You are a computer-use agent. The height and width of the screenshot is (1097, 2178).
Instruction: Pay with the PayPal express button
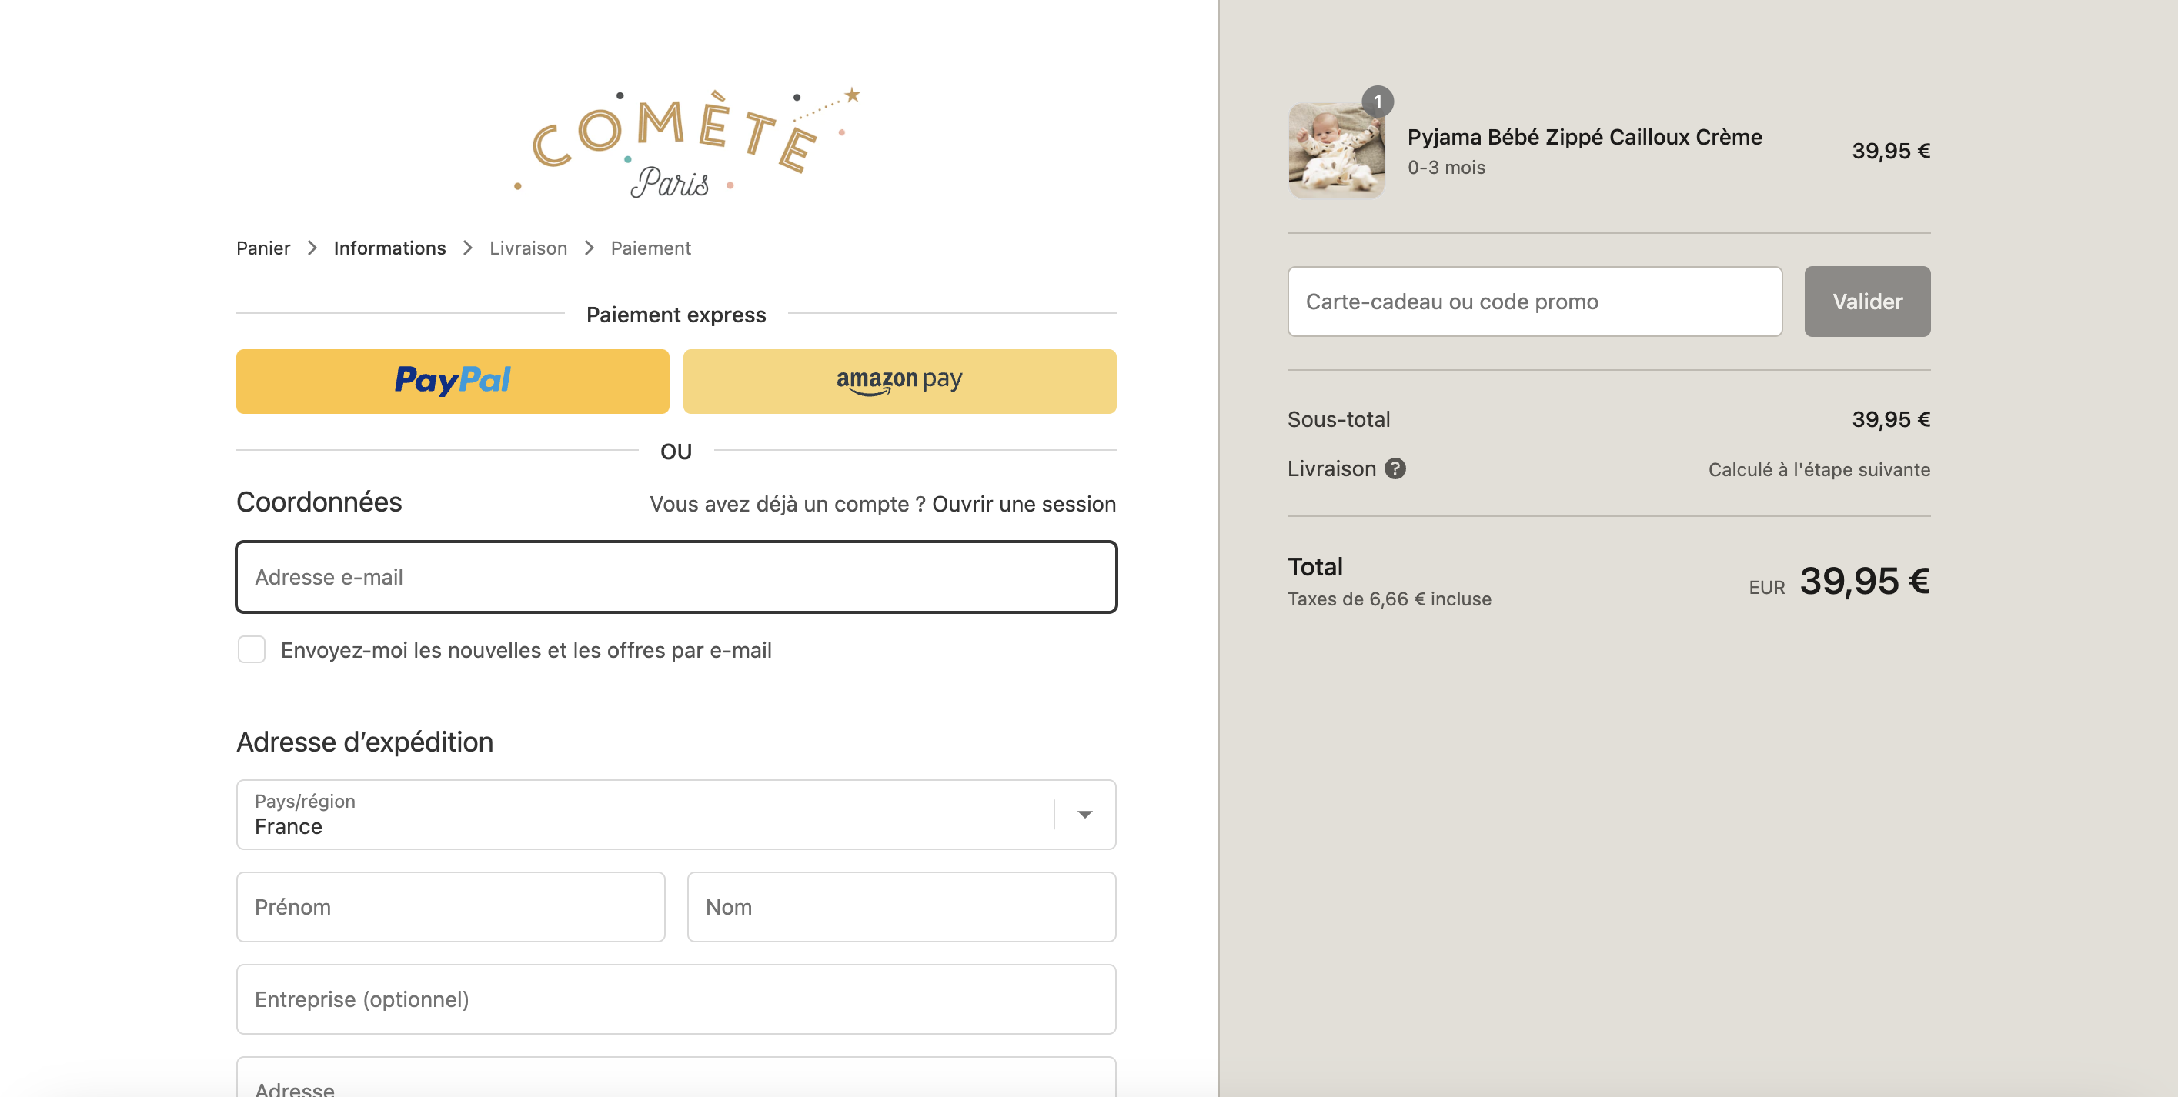(453, 381)
